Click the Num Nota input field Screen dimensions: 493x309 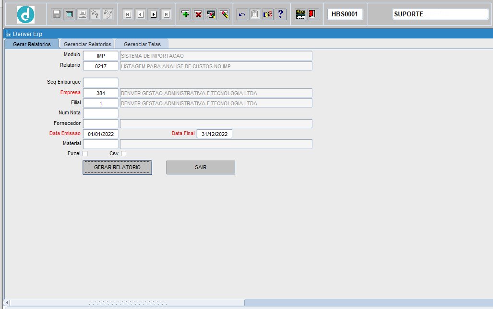pyautogui.click(x=101, y=113)
